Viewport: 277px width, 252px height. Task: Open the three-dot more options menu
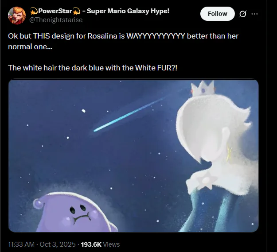pyautogui.click(x=254, y=14)
